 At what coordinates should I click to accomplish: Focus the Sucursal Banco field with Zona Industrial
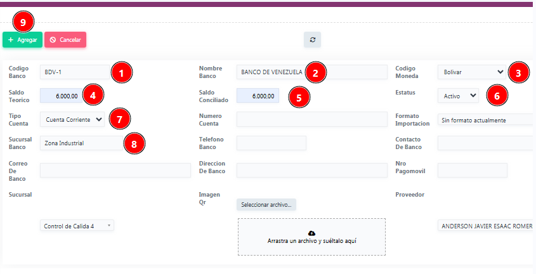[79, 143]
